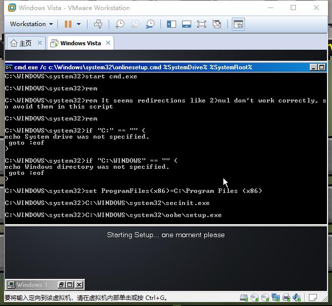Enable Unity mode
332x306 pixels.
click(217, 24)
